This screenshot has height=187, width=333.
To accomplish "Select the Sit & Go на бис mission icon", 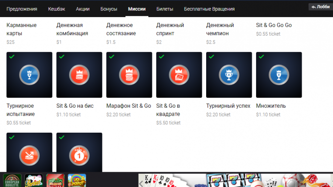I will [79, 75].
